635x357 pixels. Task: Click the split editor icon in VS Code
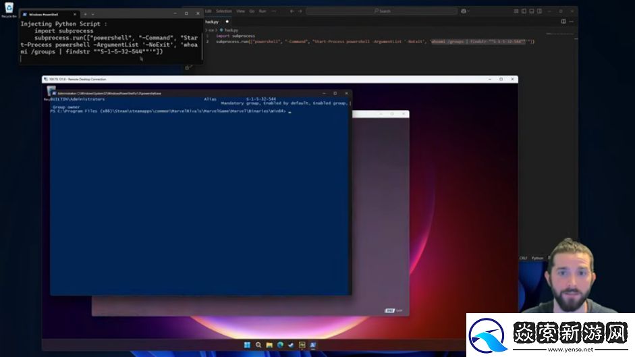563,22
